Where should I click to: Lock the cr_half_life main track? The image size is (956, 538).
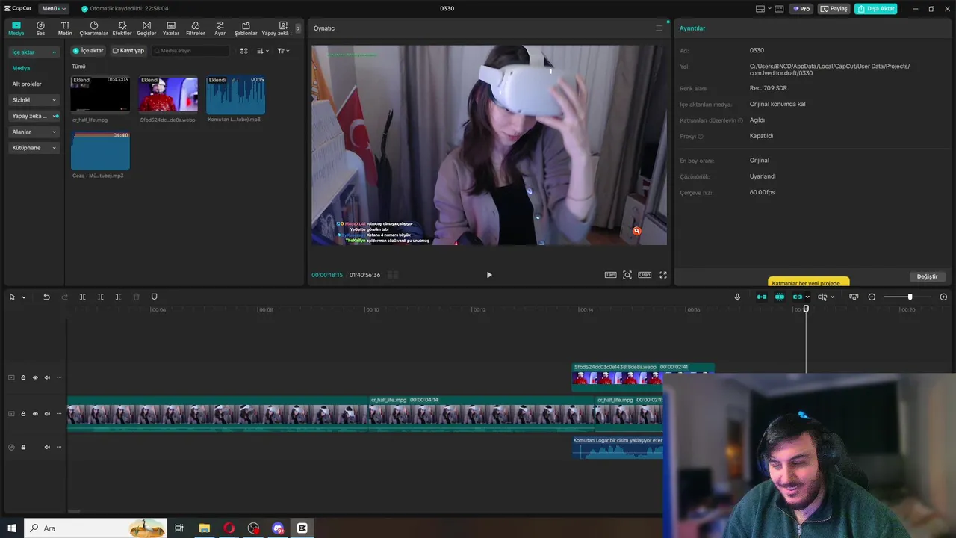tap(23, 414)
